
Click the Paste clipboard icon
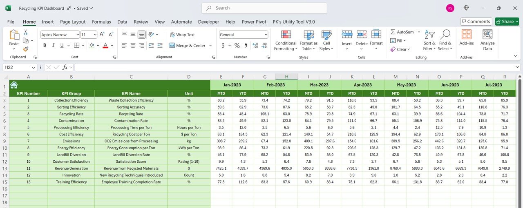pos(14,35)
